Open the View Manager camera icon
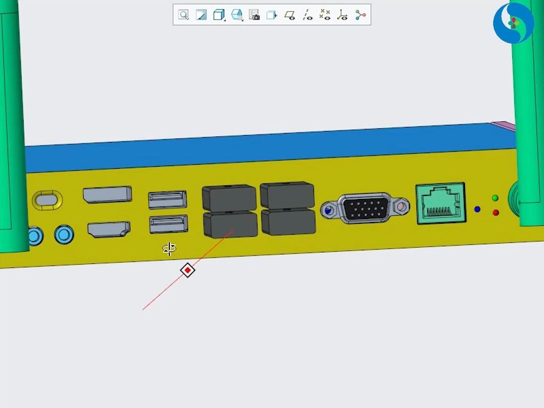Viewport: 544px width, 408px height. [x=254, y=15]
